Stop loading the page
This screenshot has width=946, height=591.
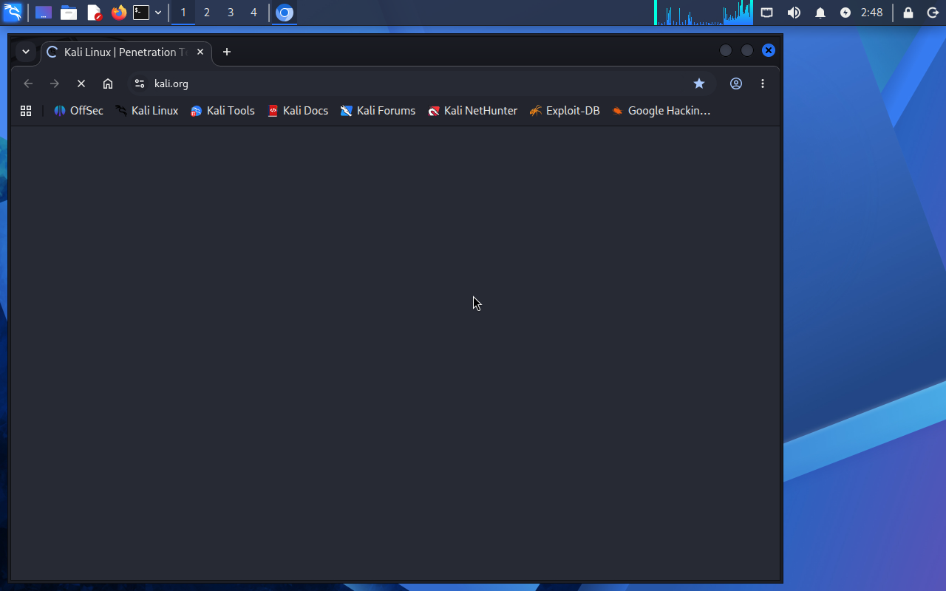click(81, 83)
